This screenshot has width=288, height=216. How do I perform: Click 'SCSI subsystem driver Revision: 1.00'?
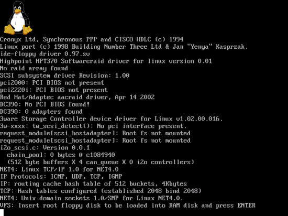point(64,75)
